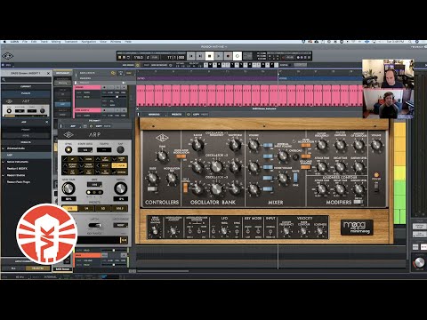This screenshot has width=427, height=320.
Task: Click the Cutoff Frequency knob
Action: (321, 145)
